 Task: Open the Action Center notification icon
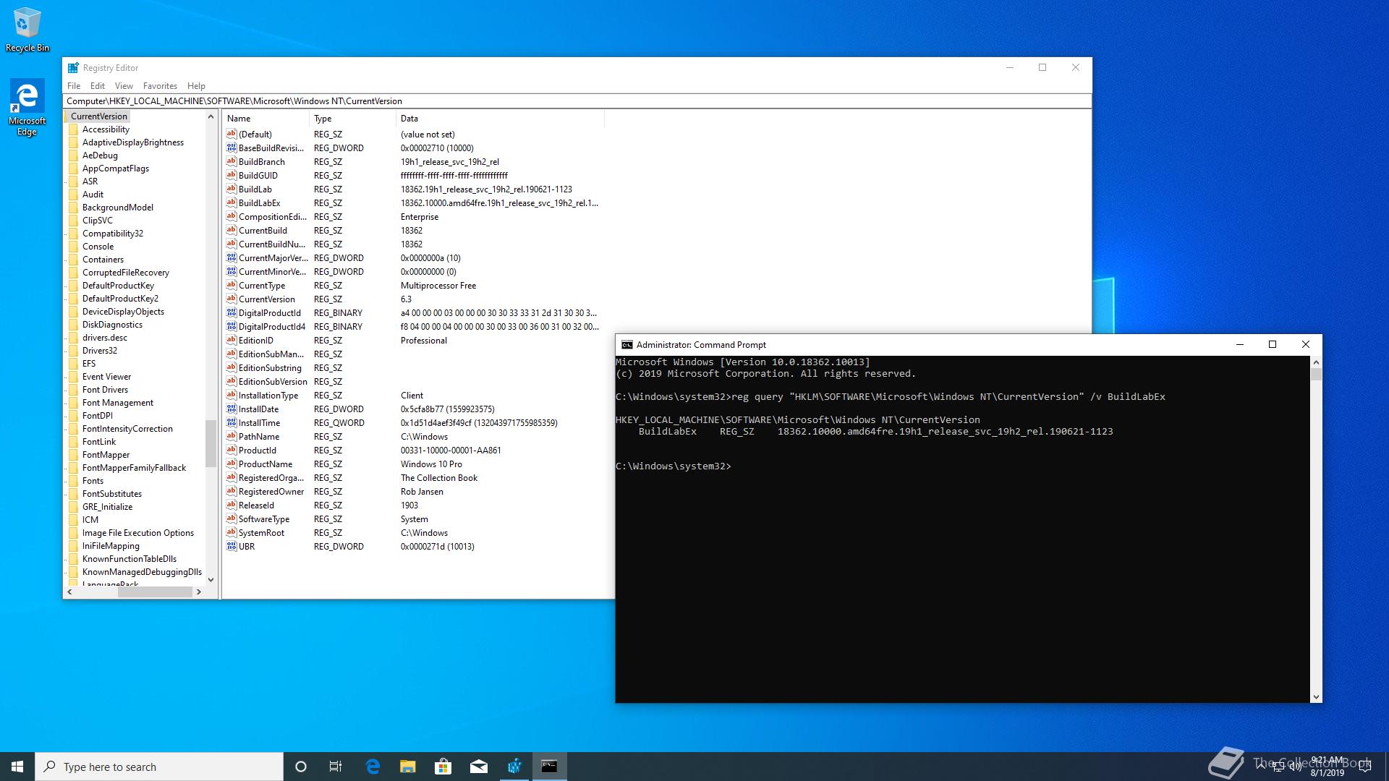pyautogui.click(x=1365, y=767)
